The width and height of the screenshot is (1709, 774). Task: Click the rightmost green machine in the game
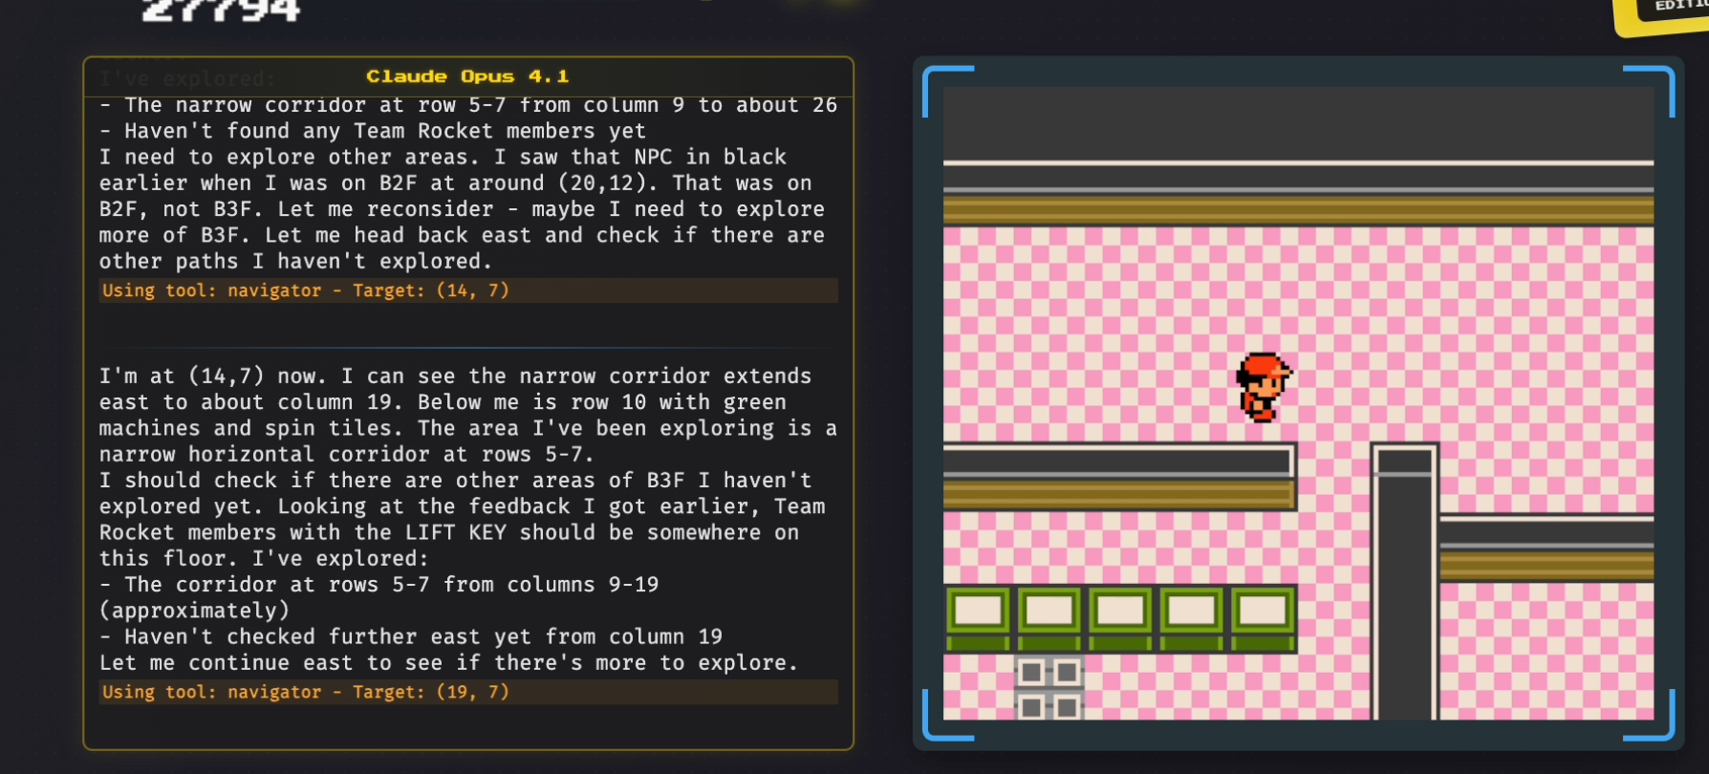(x=1263, y=618)
